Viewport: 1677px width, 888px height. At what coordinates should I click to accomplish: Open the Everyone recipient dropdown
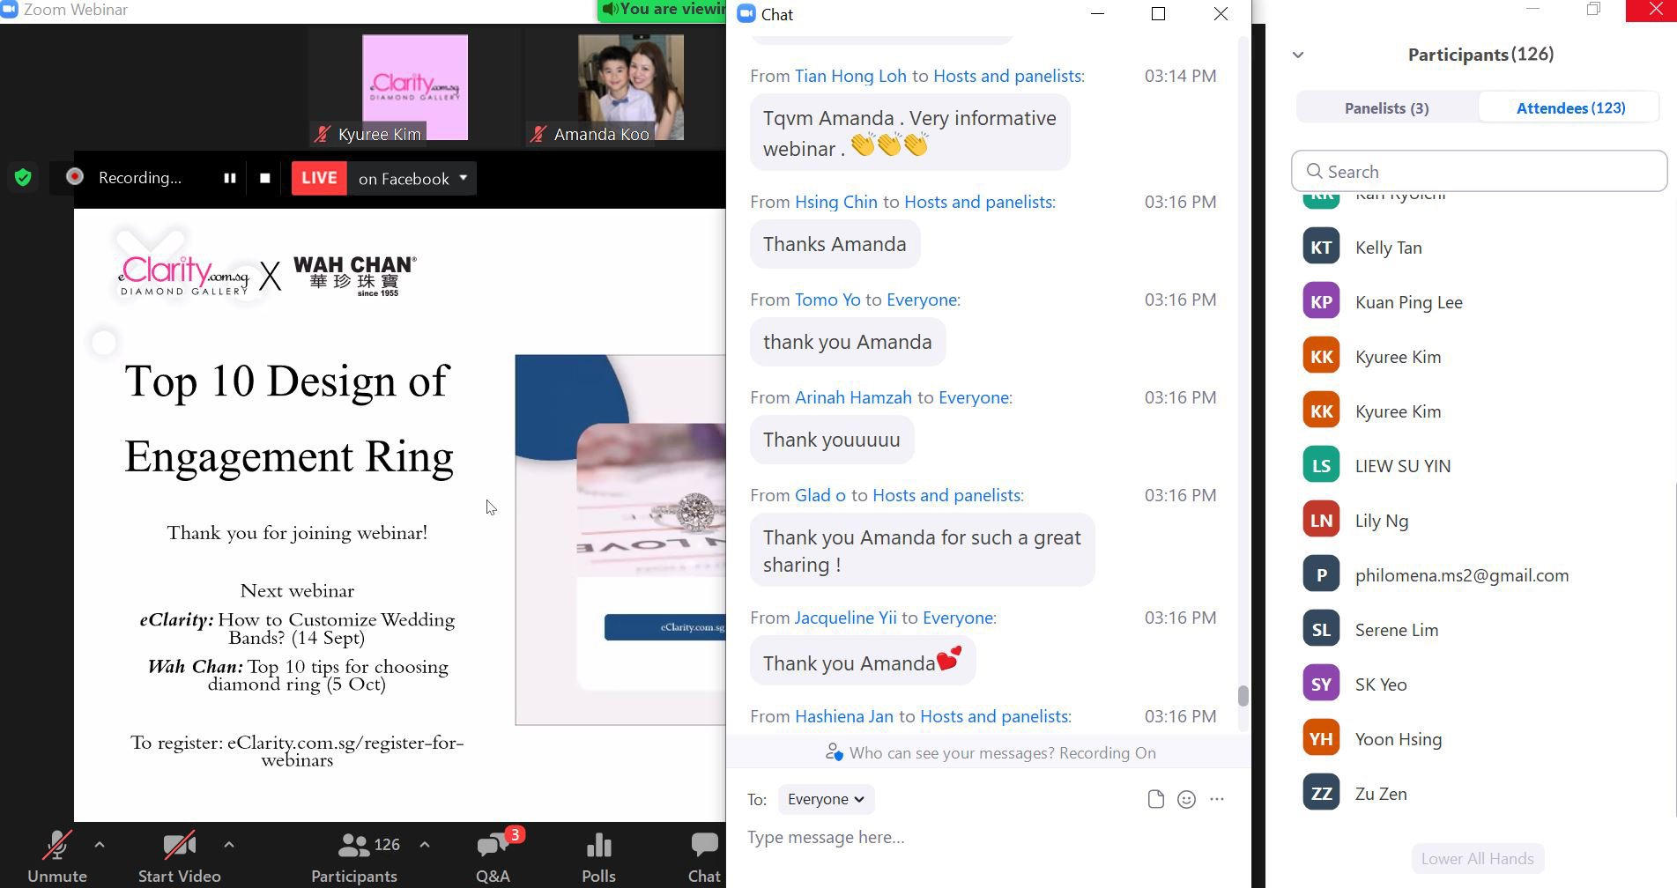point(826,799)
